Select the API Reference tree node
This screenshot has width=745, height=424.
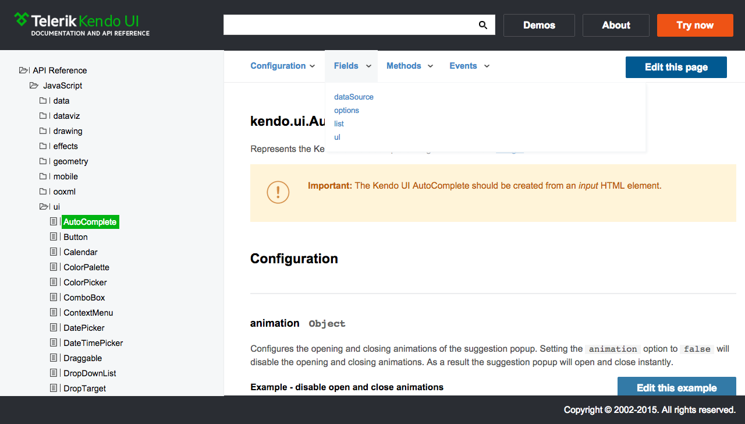[60, 70]
